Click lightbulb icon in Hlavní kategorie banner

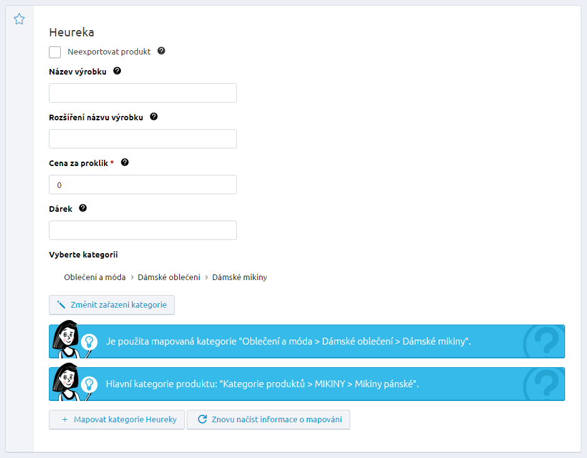[89, 384]
